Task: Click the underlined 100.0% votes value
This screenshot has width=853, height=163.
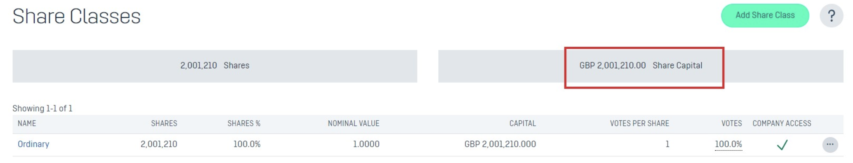Action: click(x=728, y=144)
